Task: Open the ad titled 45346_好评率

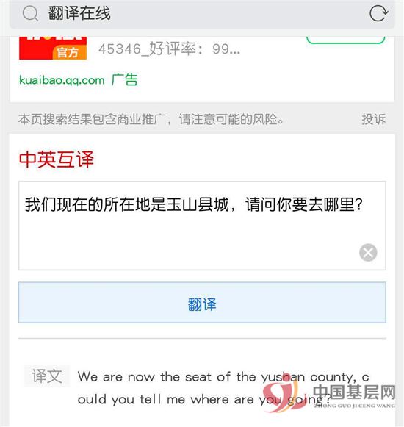Action: [x=169, y=49]
